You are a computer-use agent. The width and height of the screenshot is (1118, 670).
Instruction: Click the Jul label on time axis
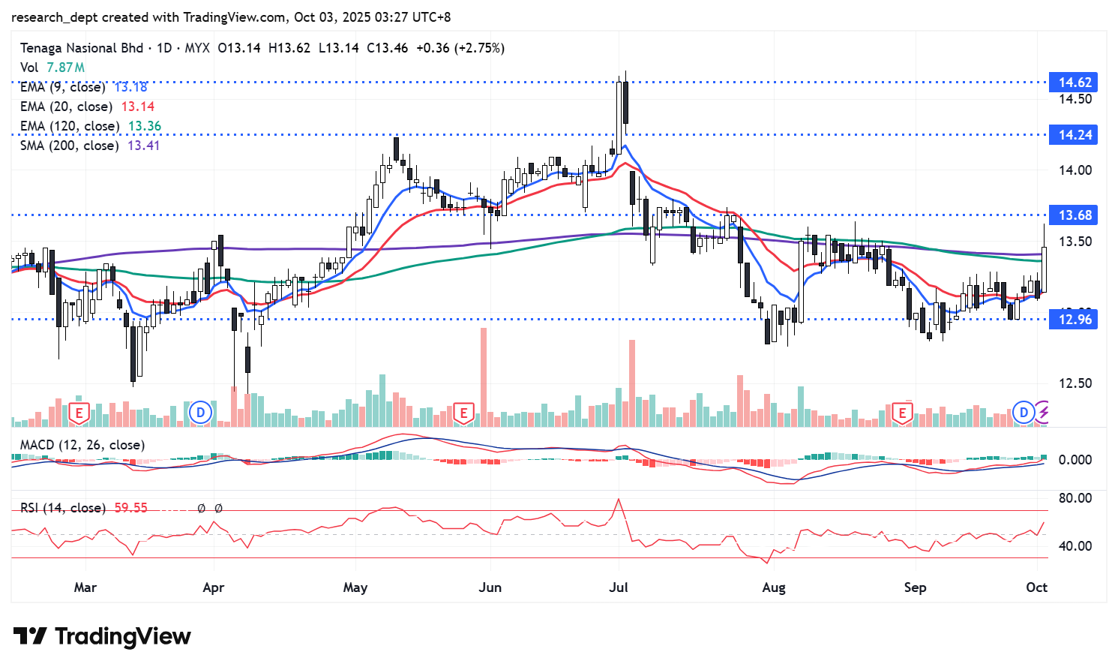619,587
